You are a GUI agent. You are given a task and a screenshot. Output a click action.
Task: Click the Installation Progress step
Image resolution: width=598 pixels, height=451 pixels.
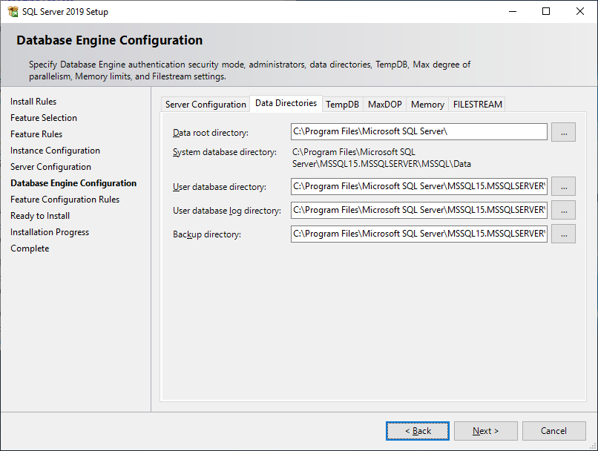click(x=50, y=232)
